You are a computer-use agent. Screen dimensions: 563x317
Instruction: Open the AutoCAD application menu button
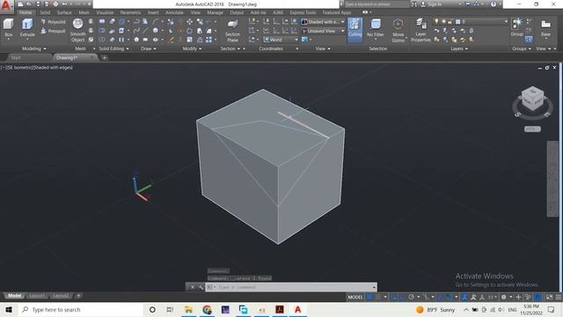(x=6, y=6)
